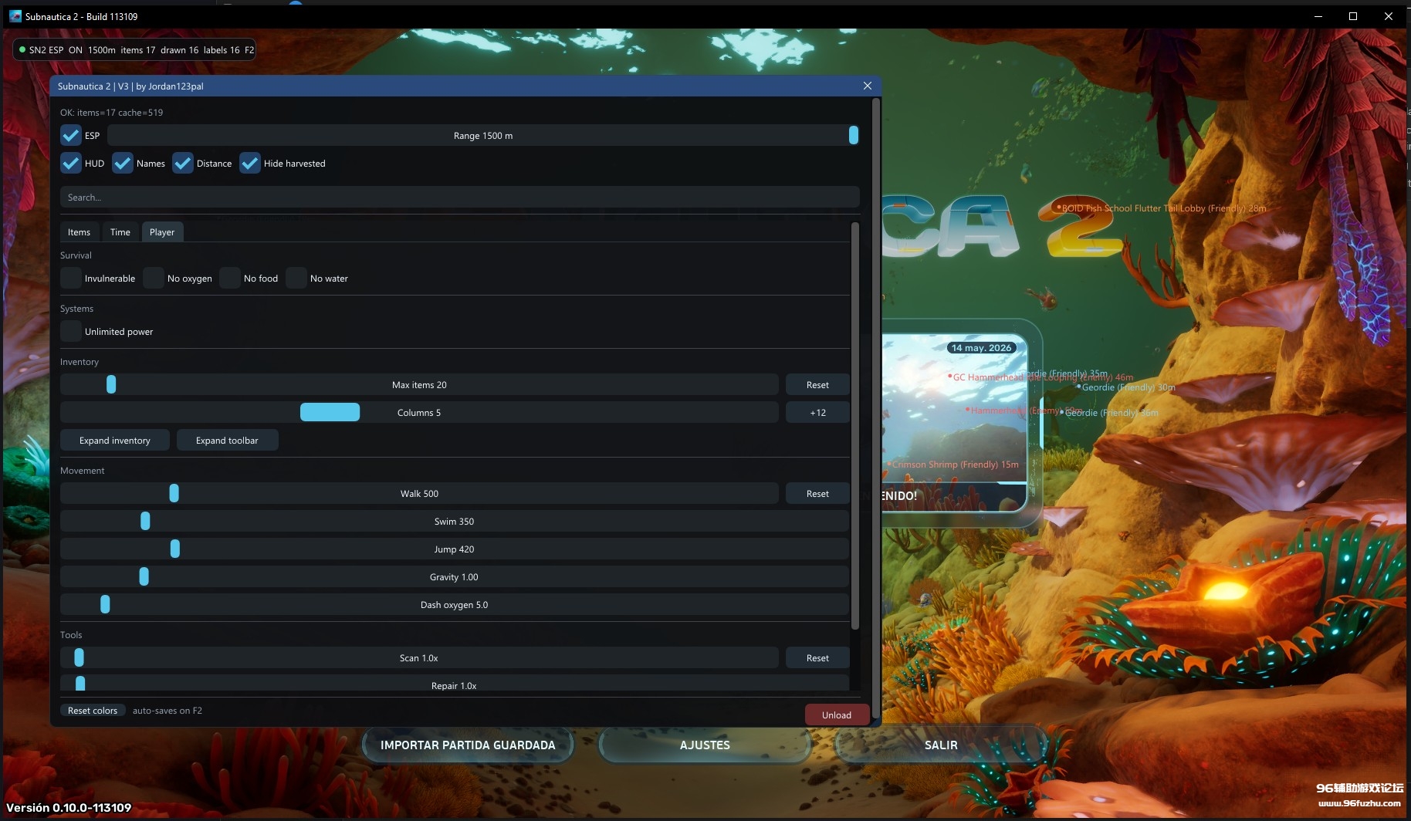Click SALIR to exit the game
The image size is (1411, 821).
point(941,745)
